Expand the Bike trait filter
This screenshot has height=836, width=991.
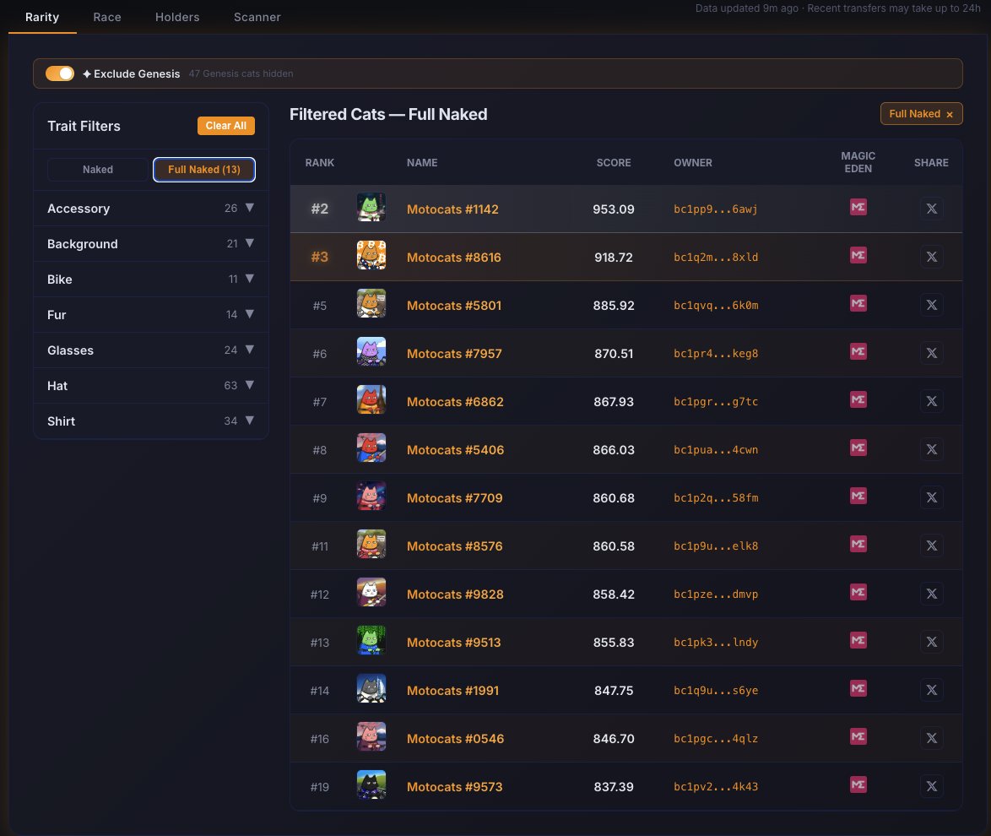pos(150,279)
